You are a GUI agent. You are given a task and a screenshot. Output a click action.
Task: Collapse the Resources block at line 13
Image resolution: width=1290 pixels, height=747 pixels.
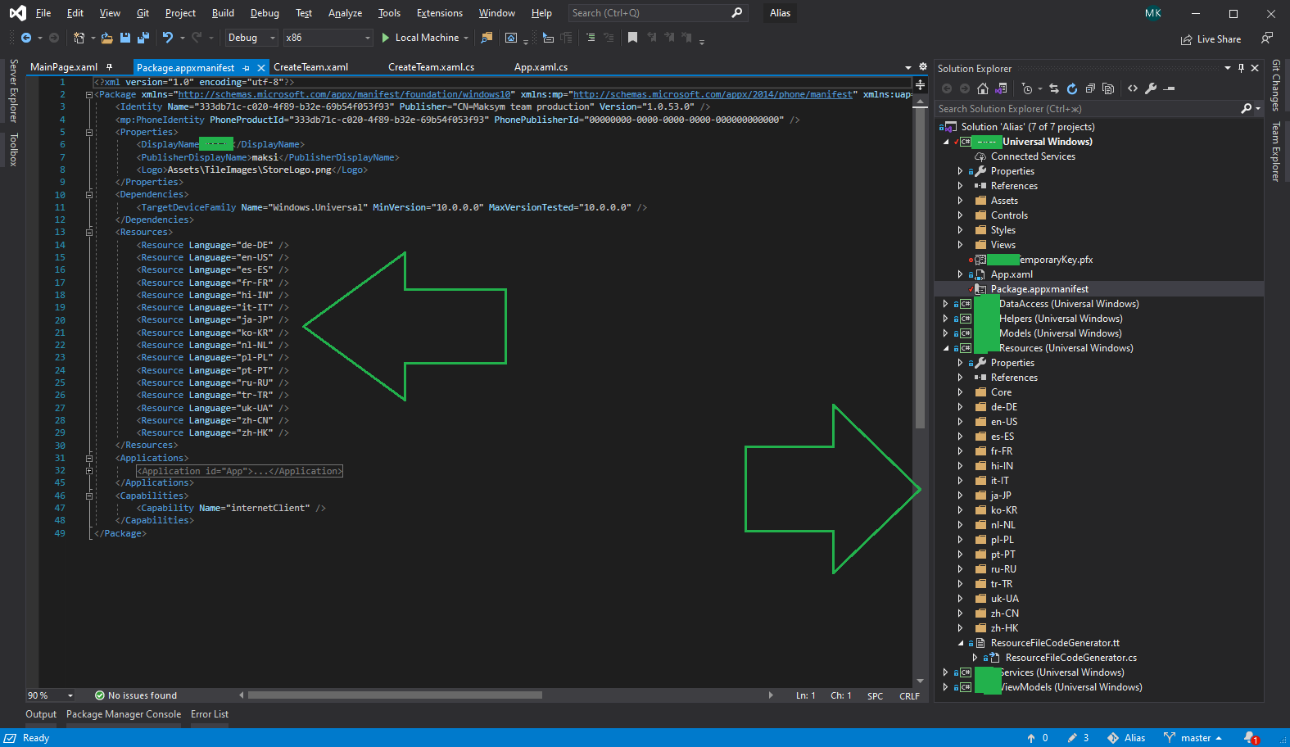[x=88, y=233]
